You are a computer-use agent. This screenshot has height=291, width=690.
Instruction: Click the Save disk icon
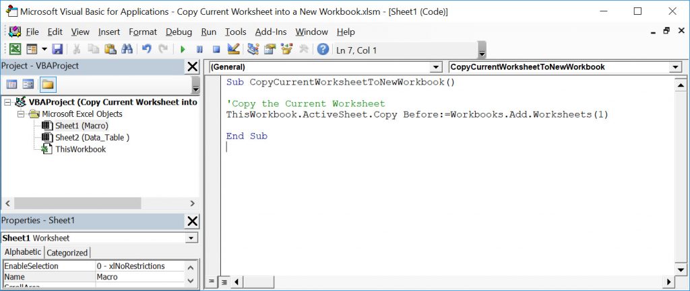pos(57,49)
